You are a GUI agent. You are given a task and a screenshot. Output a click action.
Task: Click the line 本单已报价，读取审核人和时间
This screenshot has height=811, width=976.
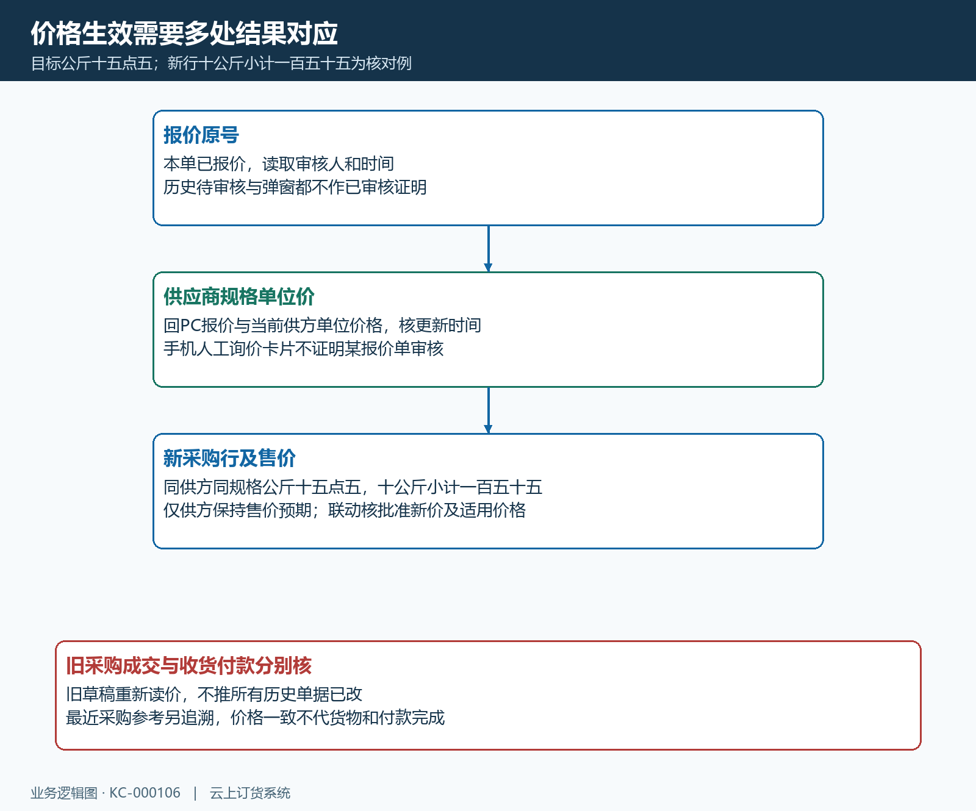tap(279, 163)
